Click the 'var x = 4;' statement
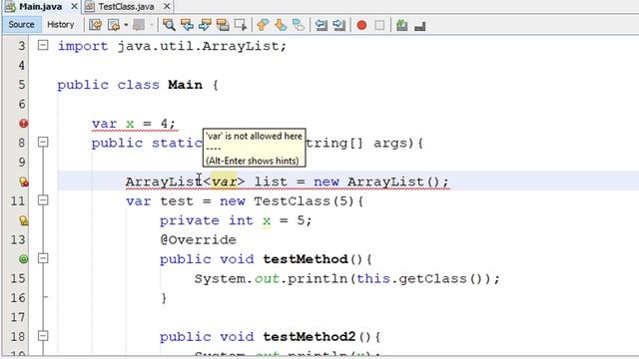Viewport: 639px width, 359px height. point(134,124)
